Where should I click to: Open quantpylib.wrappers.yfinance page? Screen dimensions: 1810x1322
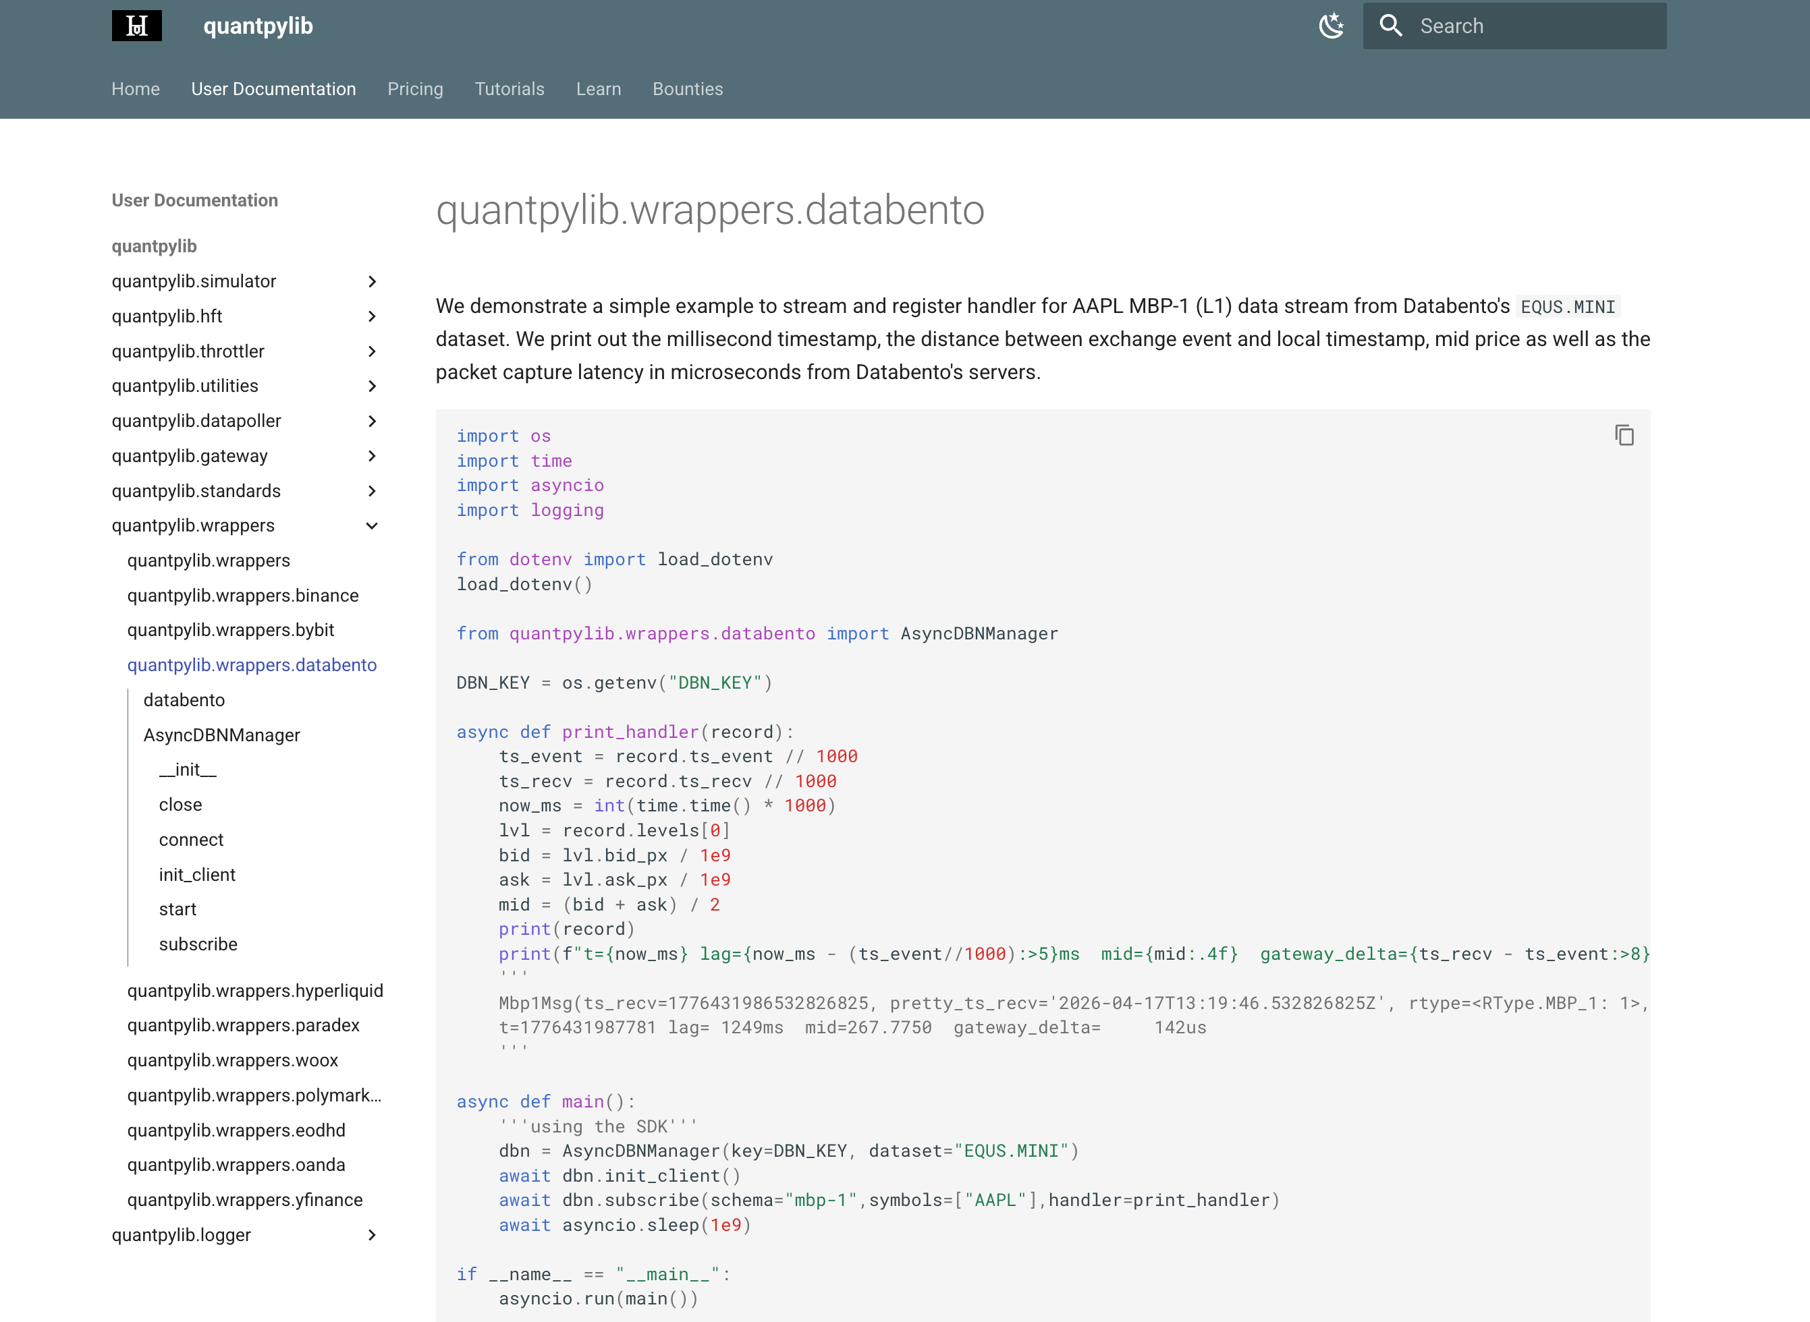click(x=244, y=1199)
